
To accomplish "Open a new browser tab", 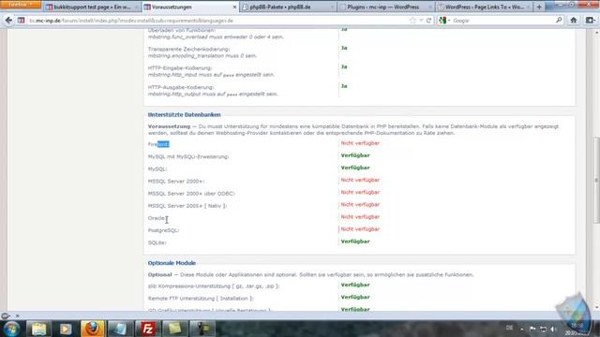I will (x=539, y=7).
